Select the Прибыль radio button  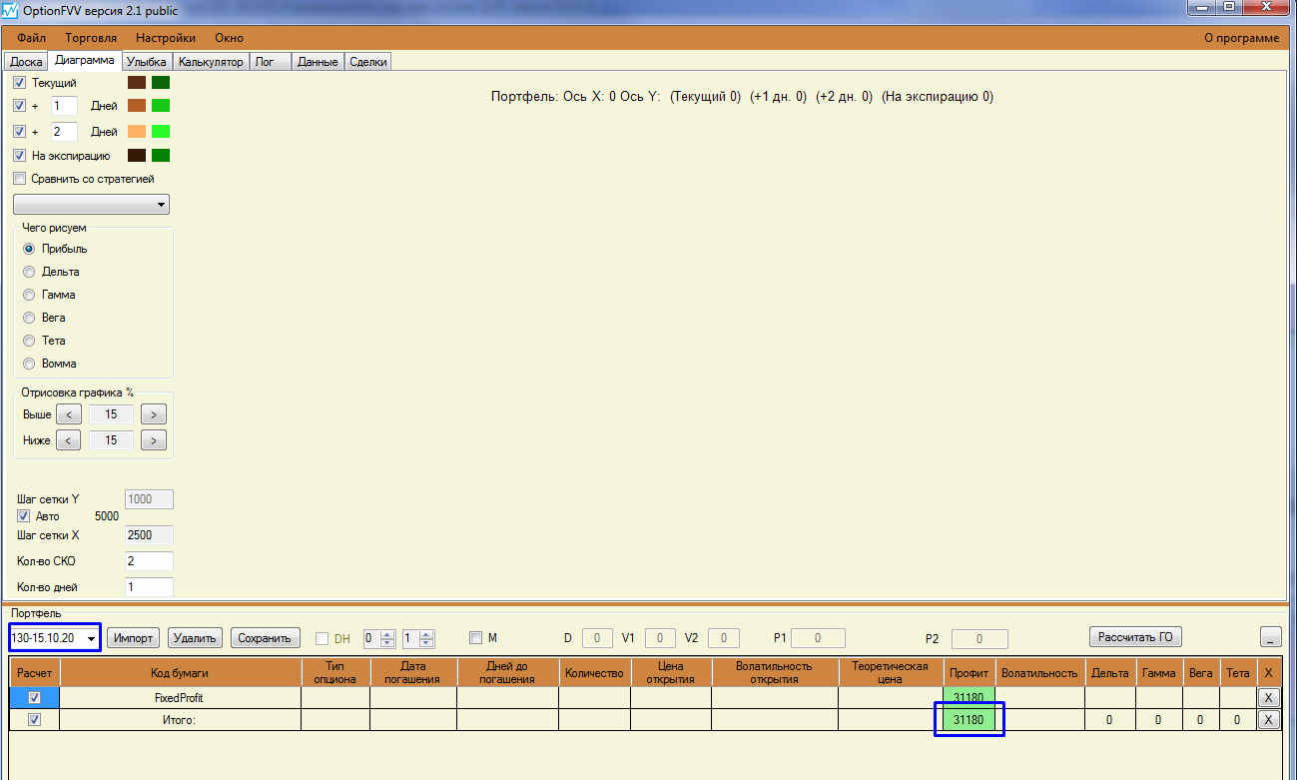pos(29,249)
